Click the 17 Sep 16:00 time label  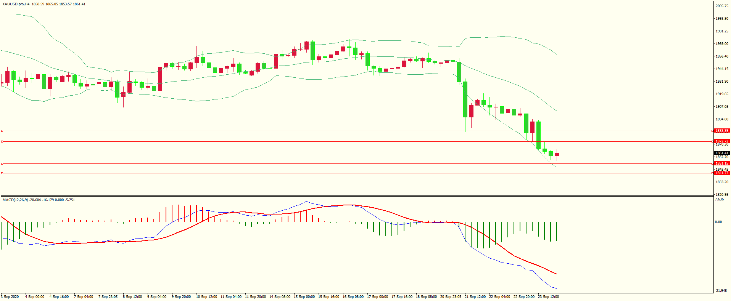point(402,297)
